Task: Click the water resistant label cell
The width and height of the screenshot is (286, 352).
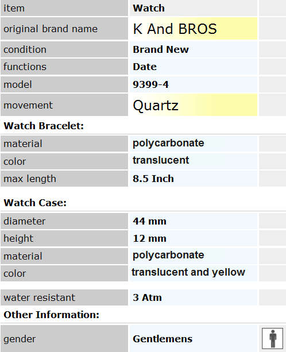Action: [x=64, y=297]
